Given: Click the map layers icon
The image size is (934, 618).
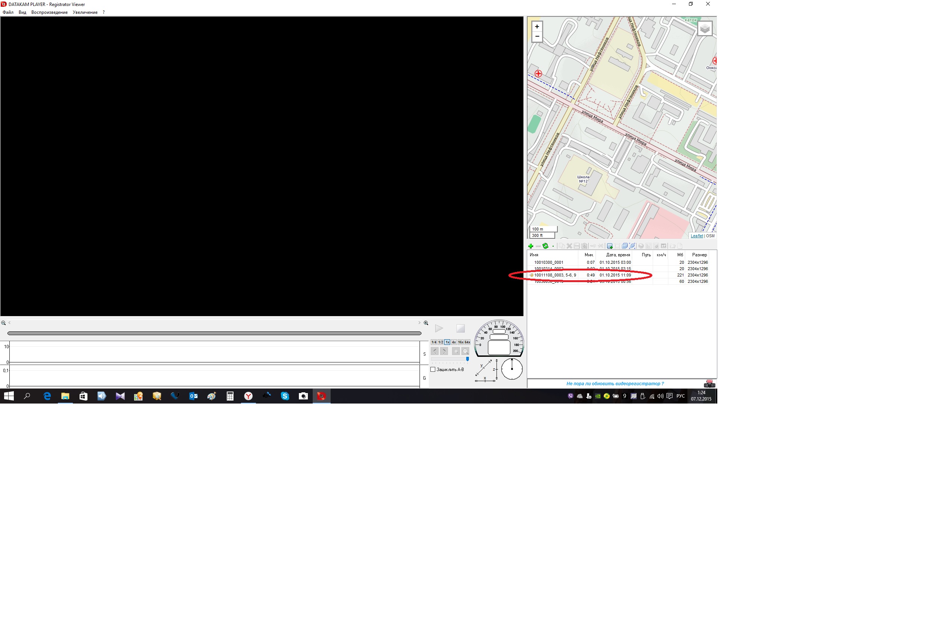Looking at the screenshot, I should 705,28.
